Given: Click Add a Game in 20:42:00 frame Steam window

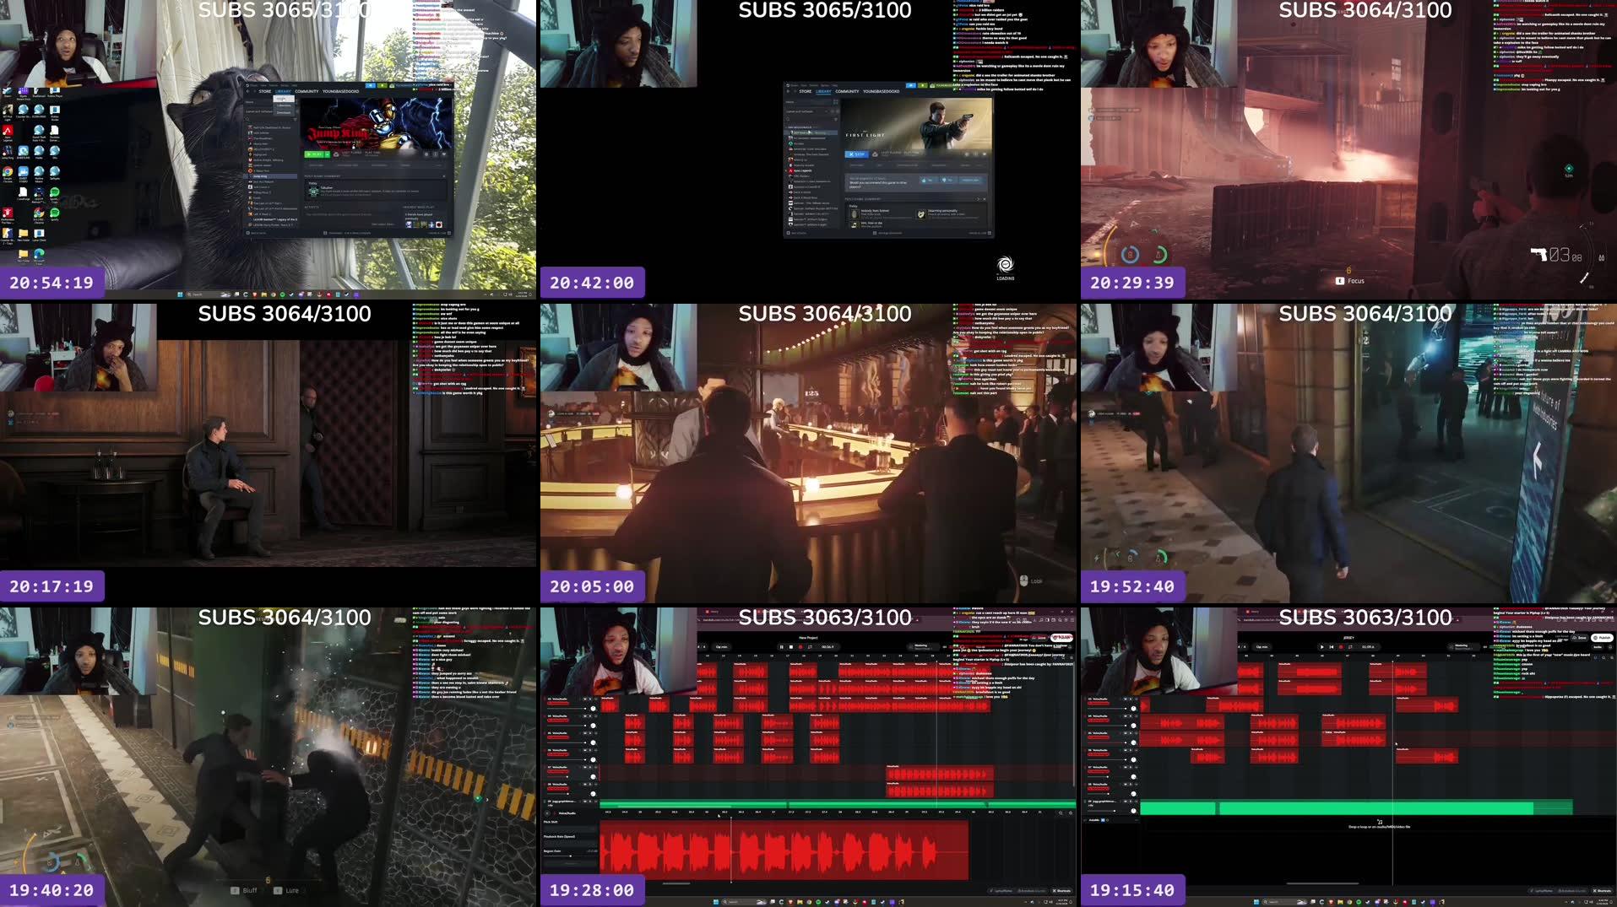Looking at the screenshot, I should point(796,233).
